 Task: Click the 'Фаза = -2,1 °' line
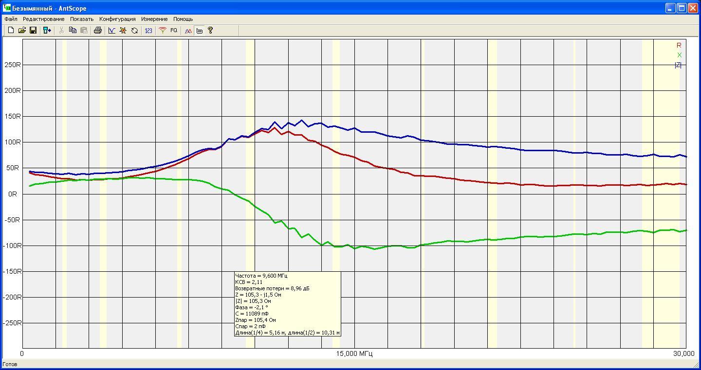(x=252, y=307)
